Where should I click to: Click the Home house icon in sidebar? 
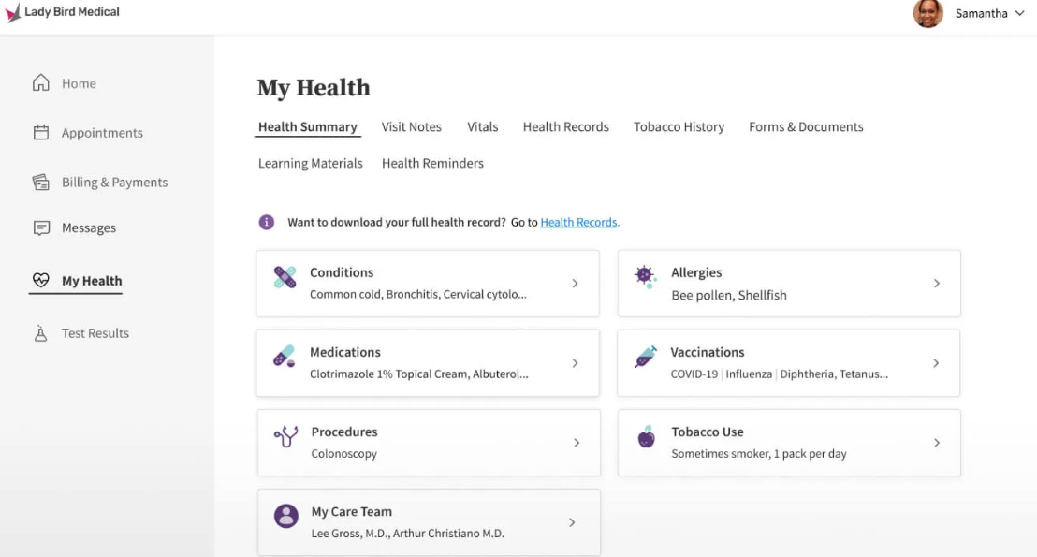[x=41, y=83]
